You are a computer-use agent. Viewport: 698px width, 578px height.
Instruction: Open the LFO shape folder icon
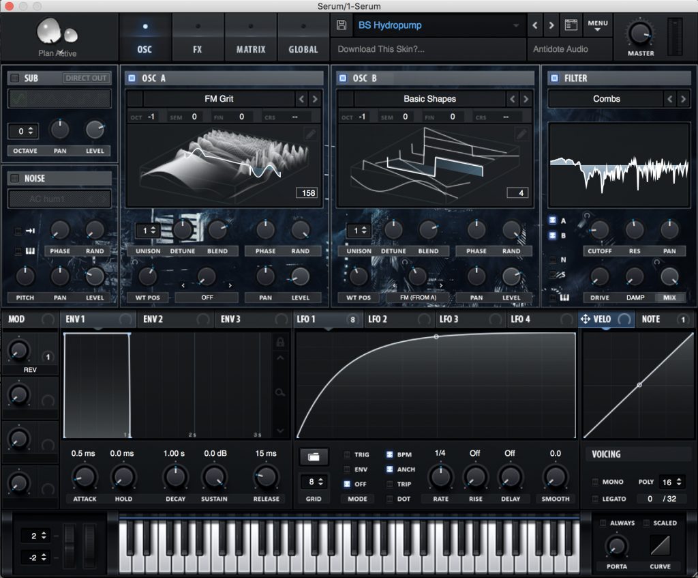pos(314,457)
